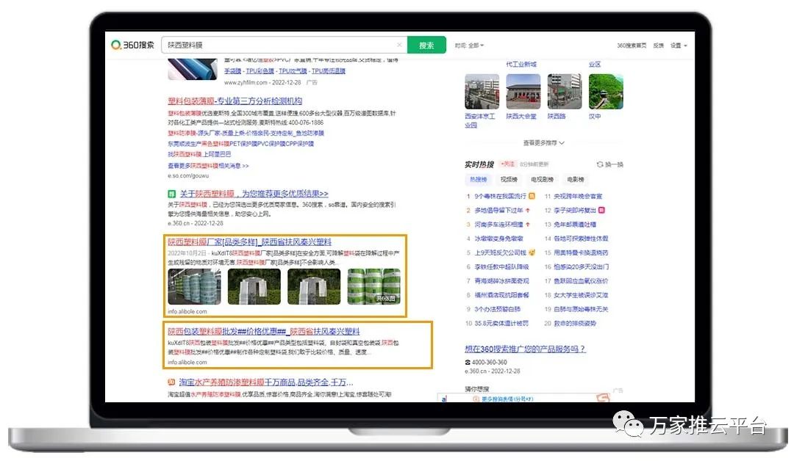794x461 pixels.
Task: Click the pink badge beside 李子柒即将复出
Action: pos(601,211)
